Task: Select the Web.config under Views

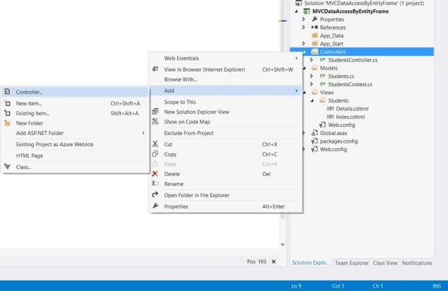Action: 341,125
